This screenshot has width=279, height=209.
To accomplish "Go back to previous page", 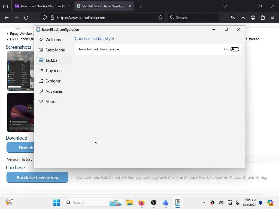I will coord(7,18).
